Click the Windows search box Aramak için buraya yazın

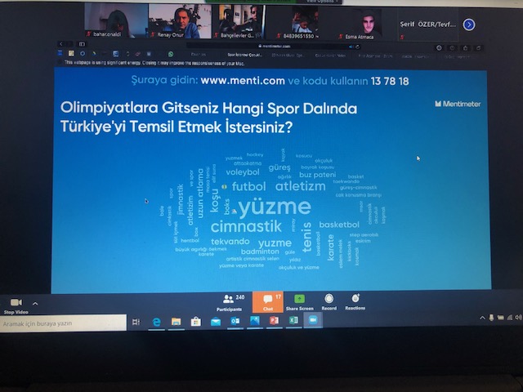tap(63, 323)
